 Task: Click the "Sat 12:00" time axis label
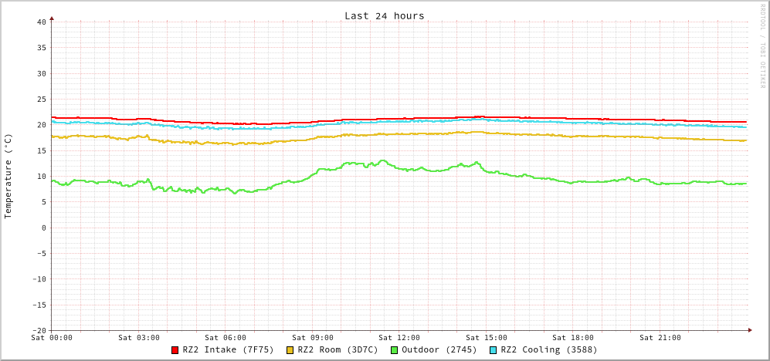tap(399, 338)
